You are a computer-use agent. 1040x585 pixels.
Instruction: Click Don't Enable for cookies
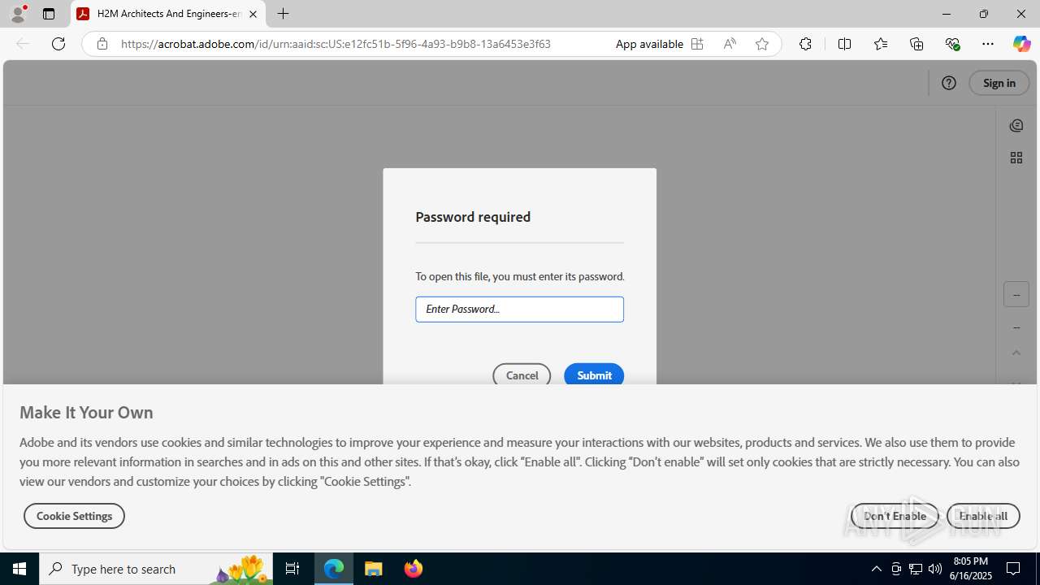point(895,516)
